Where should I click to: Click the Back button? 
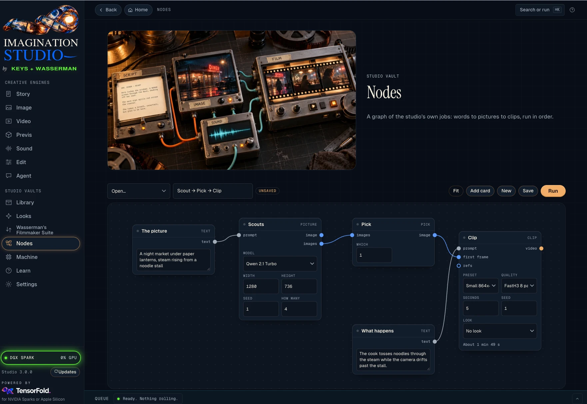click(x=108, y=10)
